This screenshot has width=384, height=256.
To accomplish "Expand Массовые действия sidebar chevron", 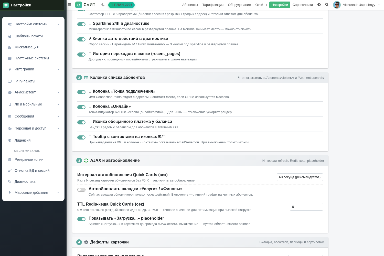I will 58,193.
